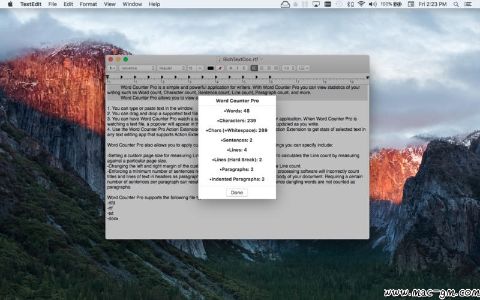Click the Bluetooth status icon
This screenshot has width=480, height=300.
click(x=350, y=4)
